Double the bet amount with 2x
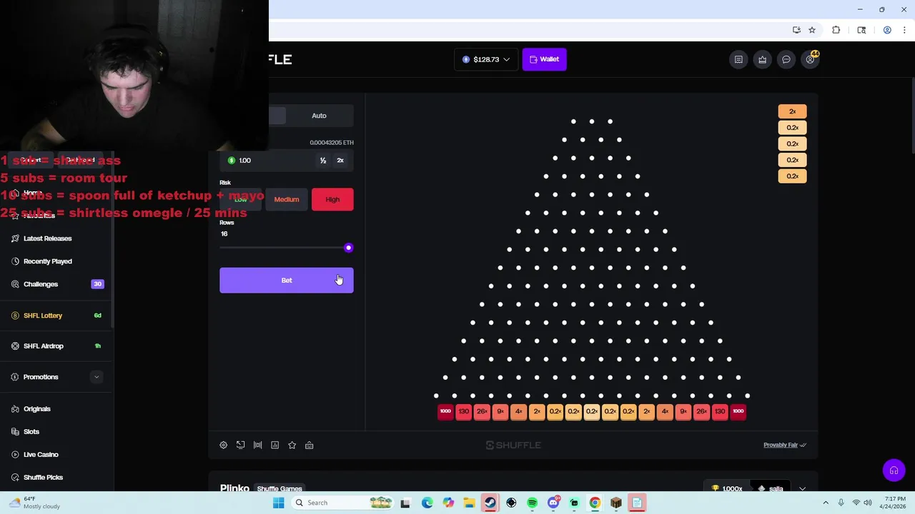Viewport: 915px width, 514px height. 340,161
